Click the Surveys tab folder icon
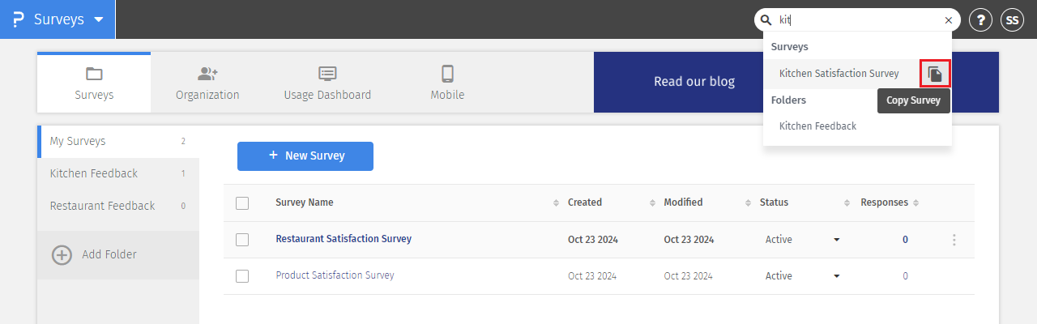 tap(94, 74)
